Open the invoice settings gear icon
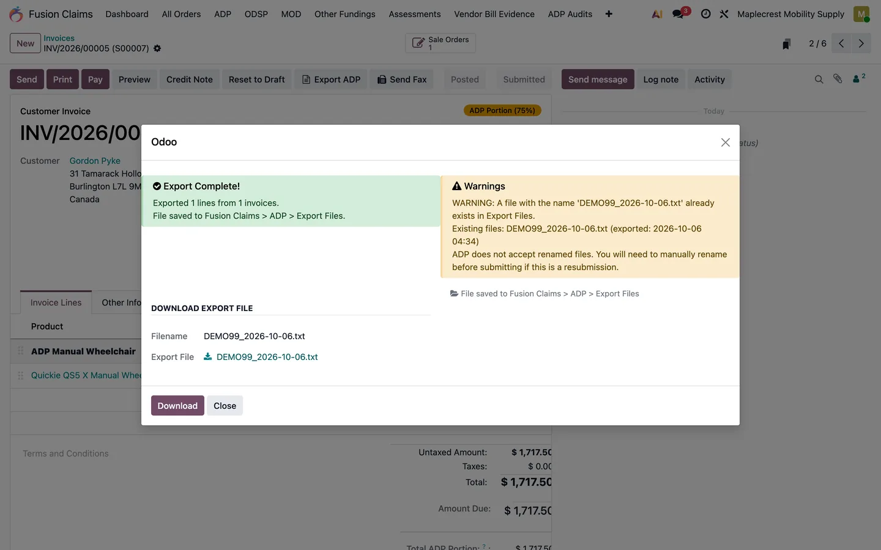 pyautogui.click(x=157, y=48)
